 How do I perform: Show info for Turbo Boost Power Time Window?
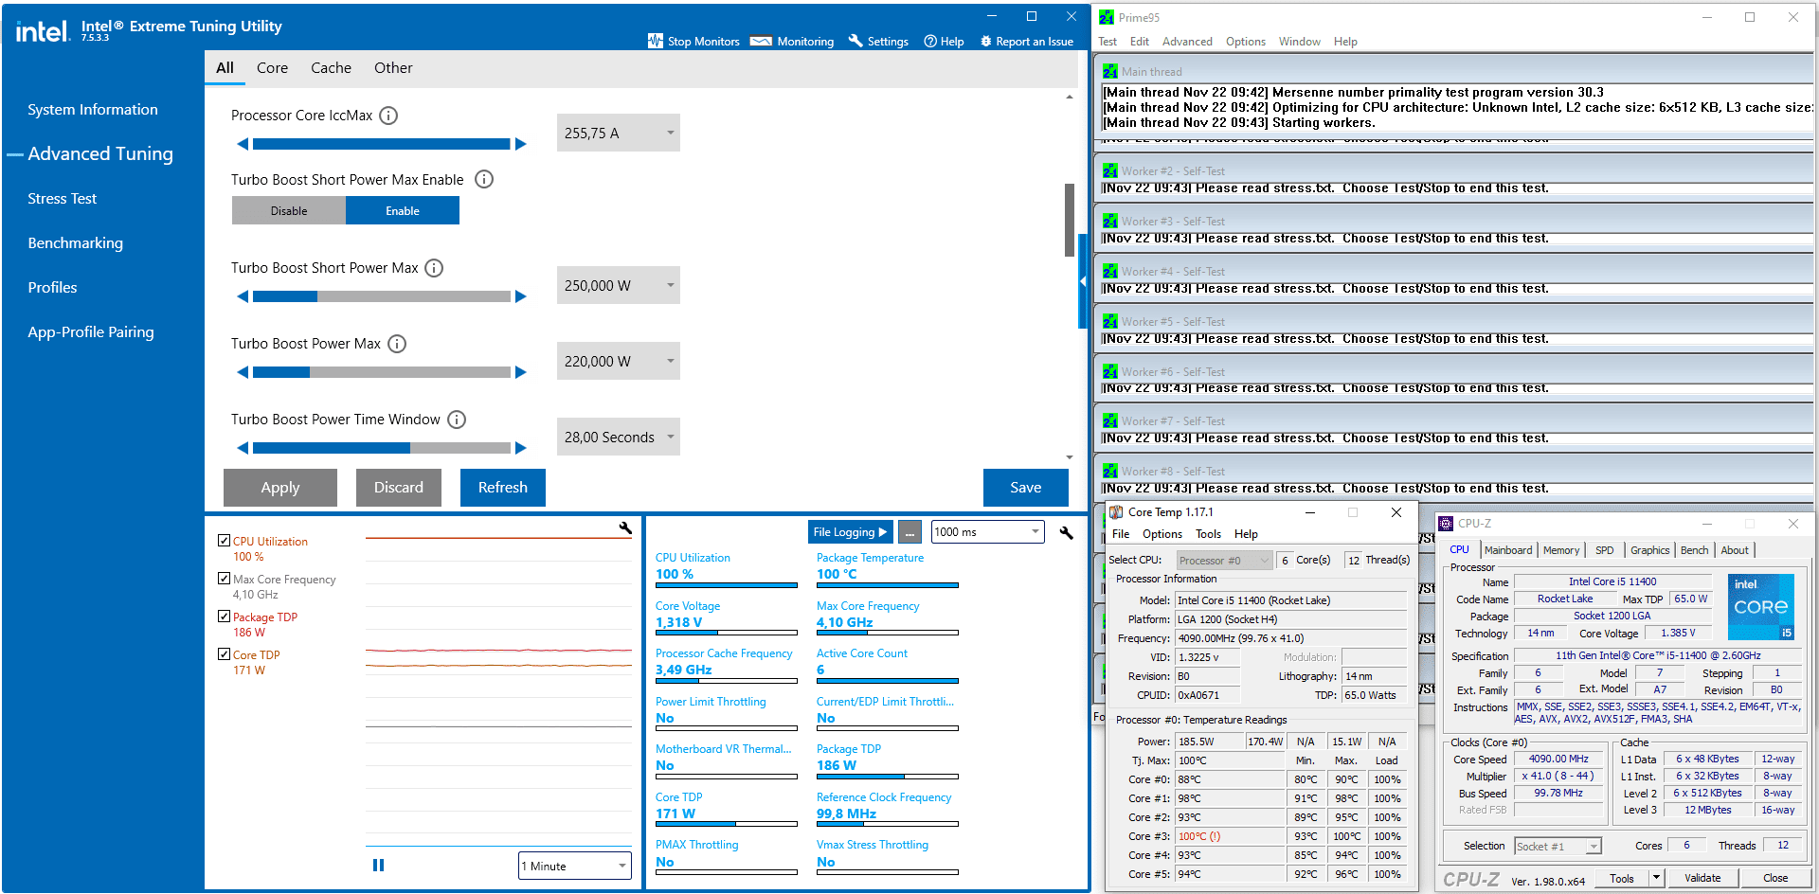pyautogui.click(x=457, y=420)
